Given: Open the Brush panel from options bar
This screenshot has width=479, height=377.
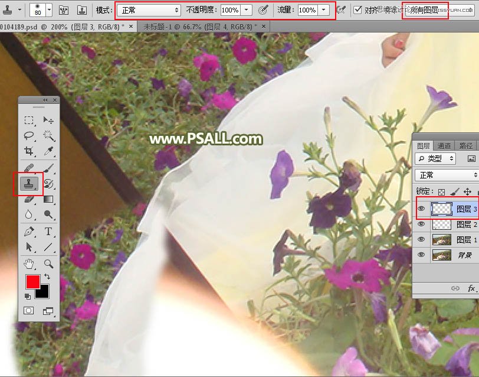Looking at the screenshot, I should click(64, 10).
